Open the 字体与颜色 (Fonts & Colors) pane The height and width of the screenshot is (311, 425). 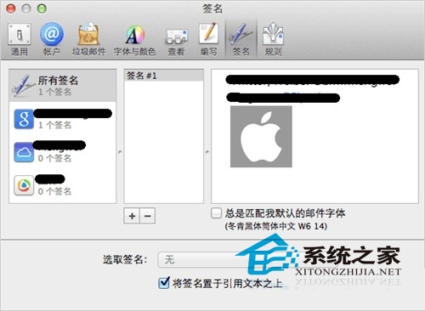pyautogui.click(x=135, y=39)
